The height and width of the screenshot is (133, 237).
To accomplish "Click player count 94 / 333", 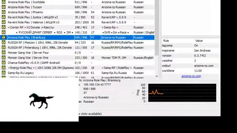I will click(80, 42).
